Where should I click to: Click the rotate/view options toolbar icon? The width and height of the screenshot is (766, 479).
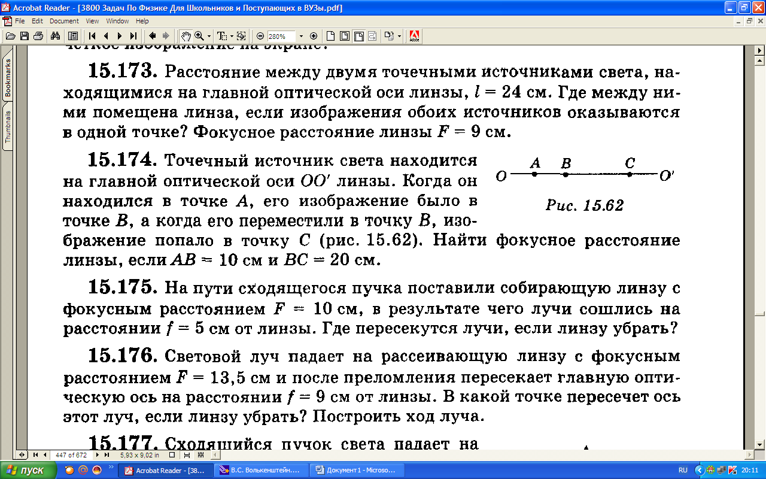pos(390,36)
